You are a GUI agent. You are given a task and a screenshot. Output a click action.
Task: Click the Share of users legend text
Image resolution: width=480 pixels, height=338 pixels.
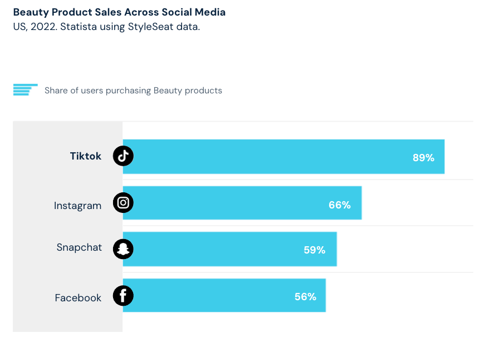133,91
